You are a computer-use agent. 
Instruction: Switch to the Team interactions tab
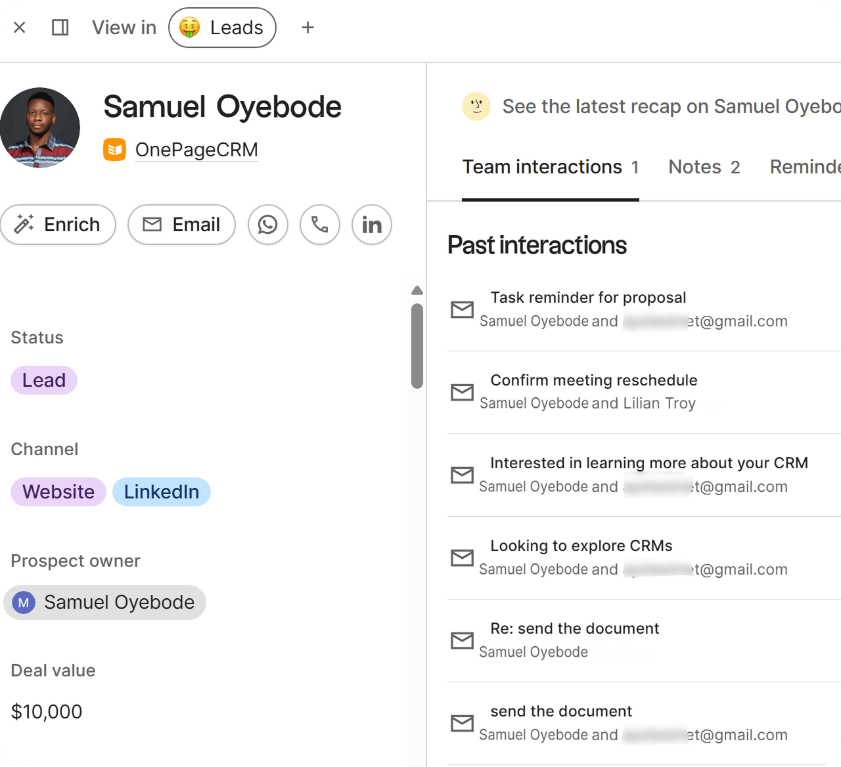[x=551, y=167]
